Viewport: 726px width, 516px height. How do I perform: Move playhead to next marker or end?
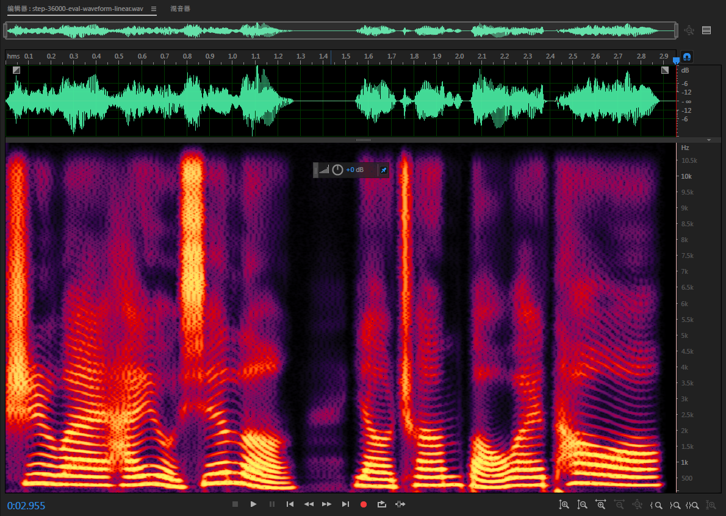(345, 504)
